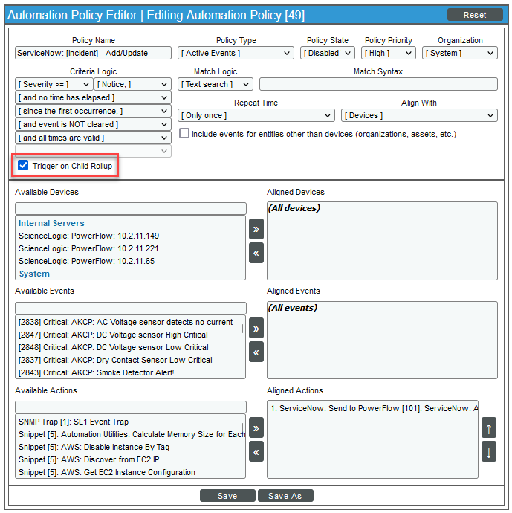
Task: Open the Policy Type dropdown
Action: 236,53
